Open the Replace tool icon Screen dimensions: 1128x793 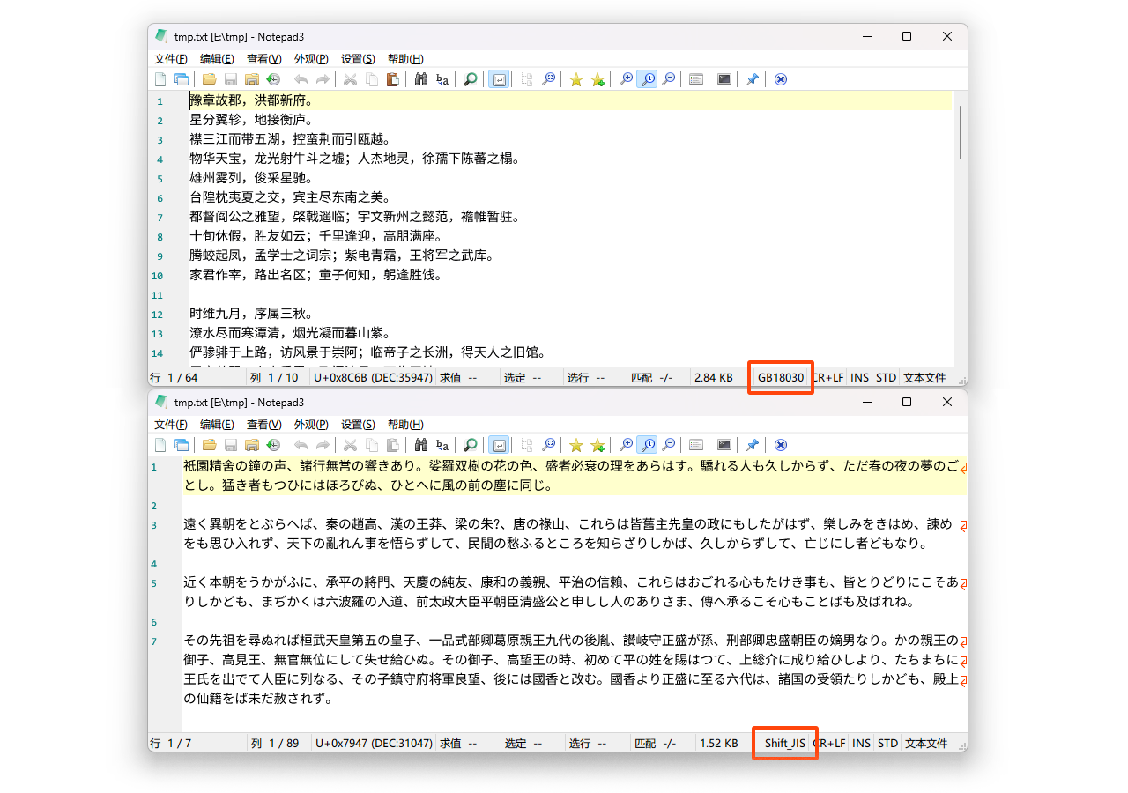coord(442,79)
